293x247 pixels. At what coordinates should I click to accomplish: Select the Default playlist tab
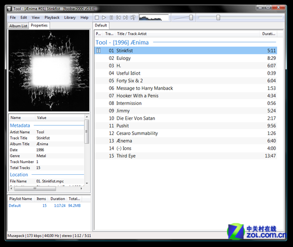[x=101, y=25]
